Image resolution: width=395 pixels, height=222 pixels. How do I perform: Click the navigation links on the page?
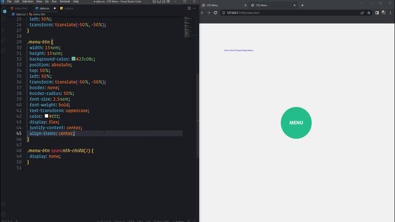click(x=239, y=51)
